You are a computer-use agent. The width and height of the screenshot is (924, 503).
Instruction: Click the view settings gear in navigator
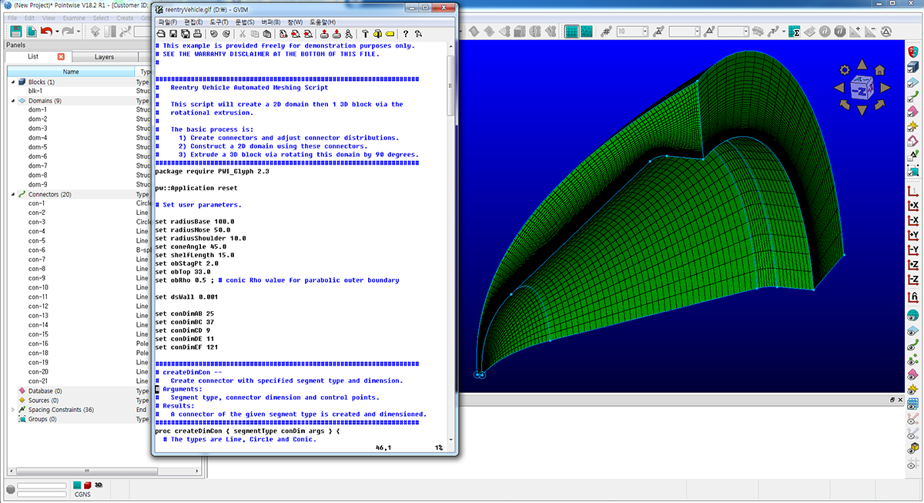845,70
